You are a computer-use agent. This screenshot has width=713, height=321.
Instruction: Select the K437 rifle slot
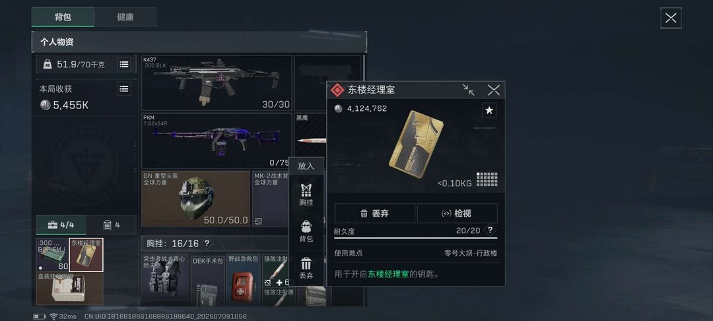(x=217, y=83)
